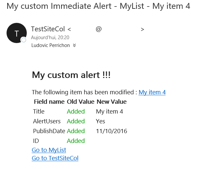Click the presence status indicator on avatar
This screenshot has height=169, width=211.
pos(24,40)
